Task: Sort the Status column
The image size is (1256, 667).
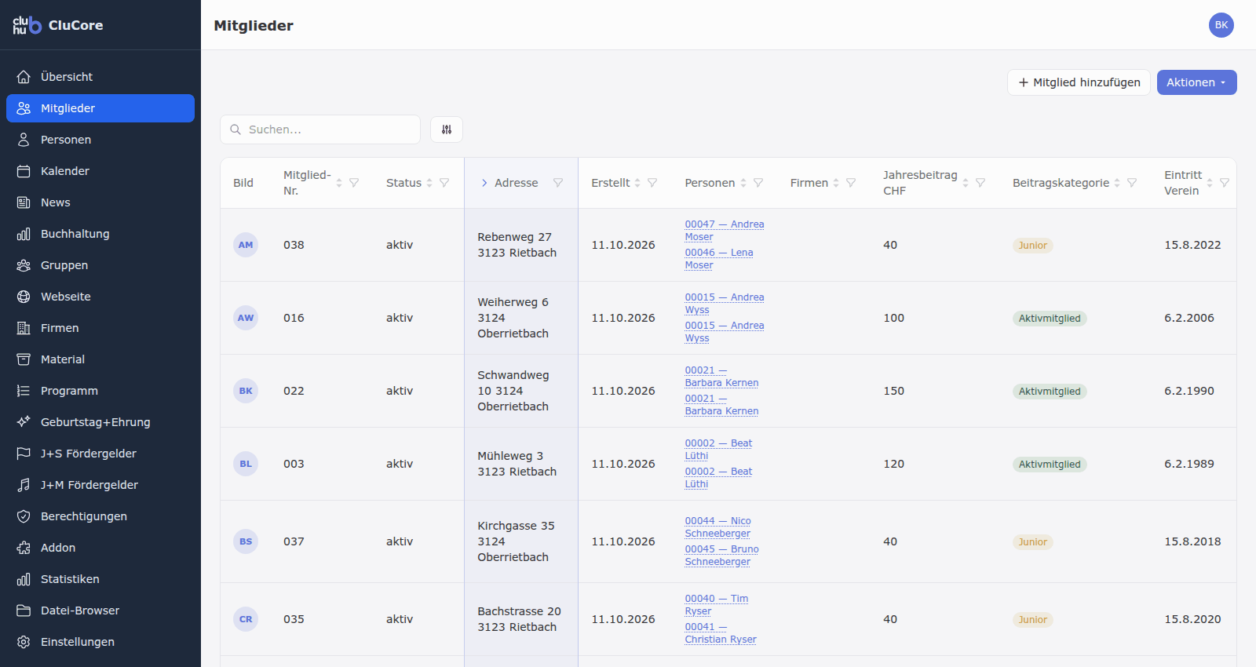Action: [429, 183]
